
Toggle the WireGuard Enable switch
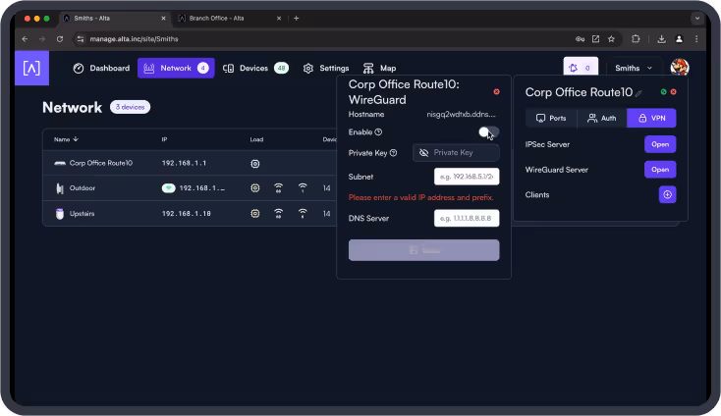pos(488,132)
